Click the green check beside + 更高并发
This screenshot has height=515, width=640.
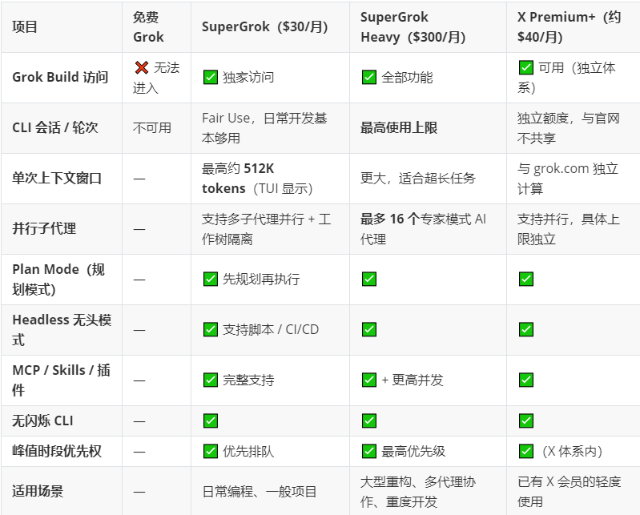click(x=369, y=380)
